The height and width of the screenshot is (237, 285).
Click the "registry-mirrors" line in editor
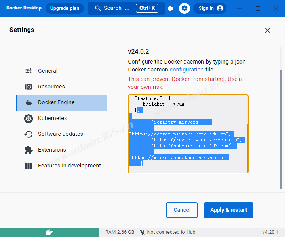tap(181, 122)
